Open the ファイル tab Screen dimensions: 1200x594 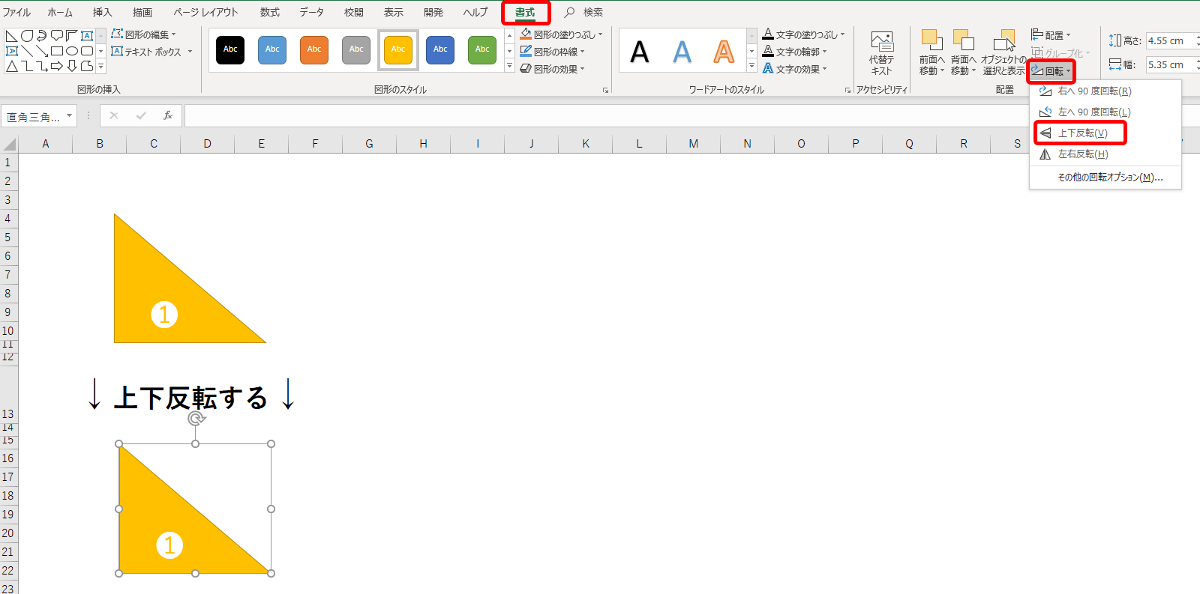(16, 12)
